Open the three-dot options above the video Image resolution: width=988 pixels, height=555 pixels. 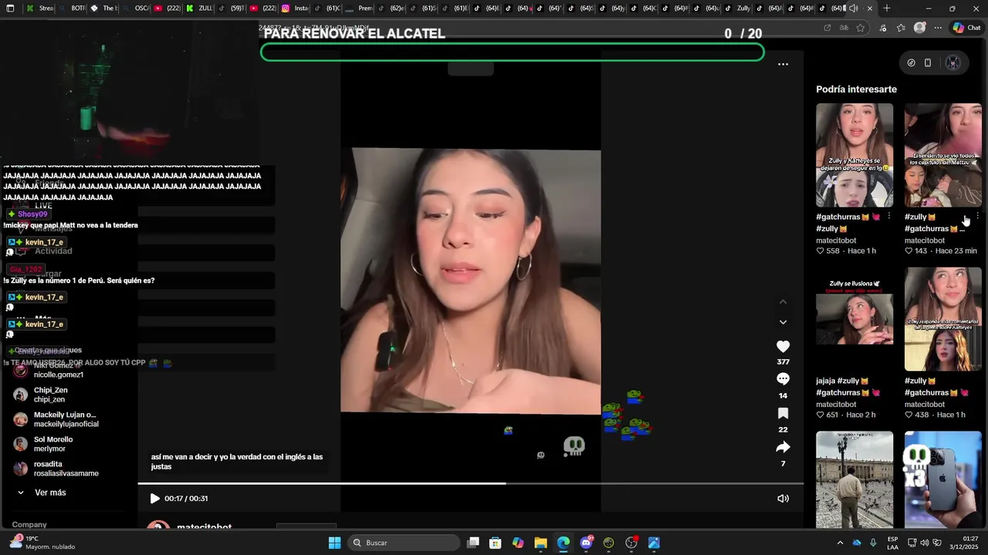pyautogui.click(x=783, y=64)
